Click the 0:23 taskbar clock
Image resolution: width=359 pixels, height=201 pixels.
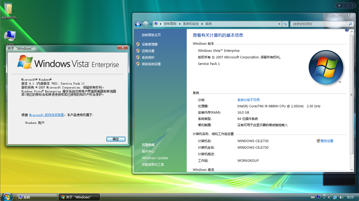pyautogui.click(x=350, y=197)
